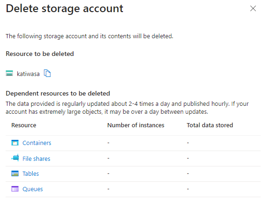Close the Delete storage account panel

pyautogui.click(x=253, y=8)
